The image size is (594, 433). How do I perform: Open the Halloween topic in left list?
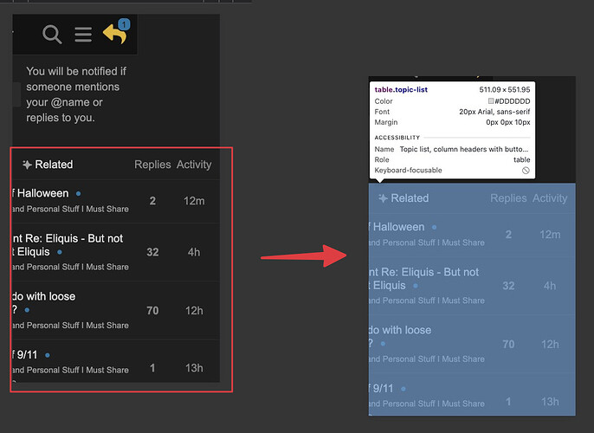41,193
